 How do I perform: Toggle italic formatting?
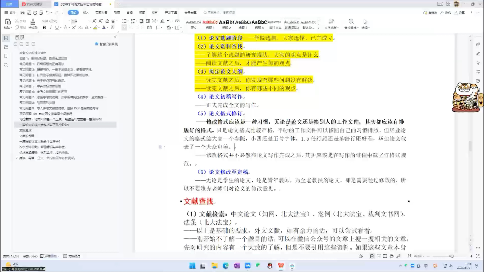(x=50, y=28)
